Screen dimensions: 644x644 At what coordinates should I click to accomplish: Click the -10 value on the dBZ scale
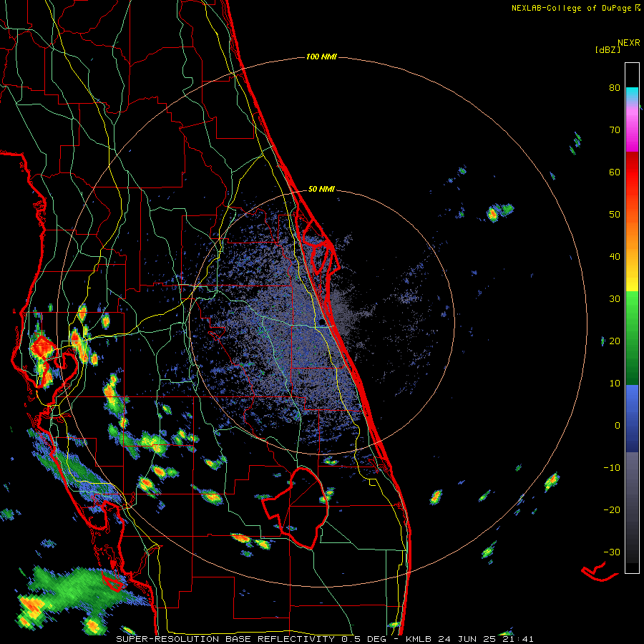(612, 468)
